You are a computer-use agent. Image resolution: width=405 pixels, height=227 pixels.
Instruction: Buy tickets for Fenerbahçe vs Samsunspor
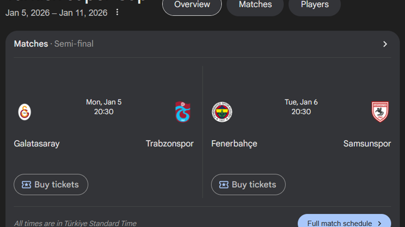tap(248, 184)
